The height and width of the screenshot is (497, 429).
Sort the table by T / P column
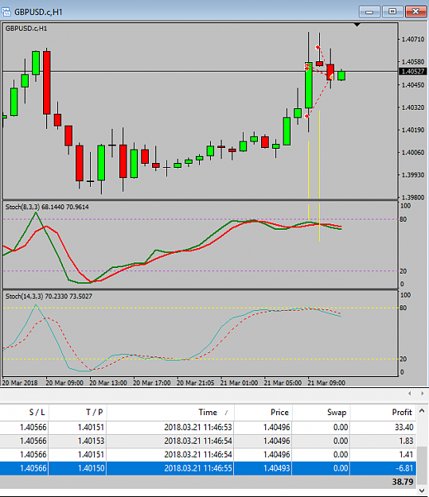[95, 412]
